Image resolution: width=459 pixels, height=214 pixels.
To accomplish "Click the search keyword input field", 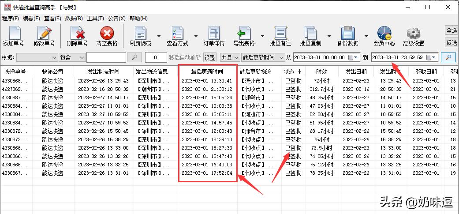I will pyautogui.click(x=106, y=57).
